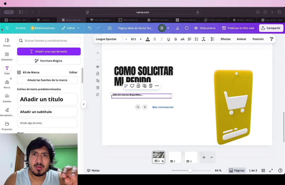Click Publicar el sitio web
Image resolution: width=285 pixels, height=185 pixels.
tap(238, 28)
